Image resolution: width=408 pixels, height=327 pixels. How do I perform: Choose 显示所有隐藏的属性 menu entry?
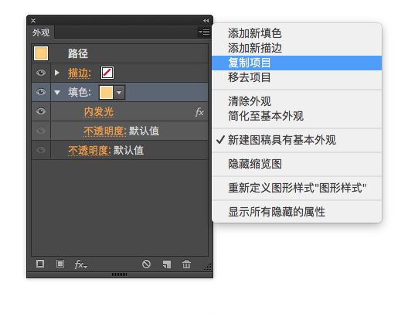pos(297,212)
